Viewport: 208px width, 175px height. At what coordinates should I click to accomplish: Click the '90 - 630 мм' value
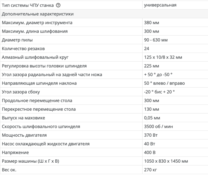[x=156, y=40]
